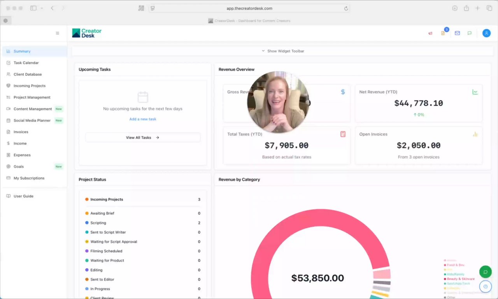Toggle the Food & Bev legend entry

click(454, 265)
